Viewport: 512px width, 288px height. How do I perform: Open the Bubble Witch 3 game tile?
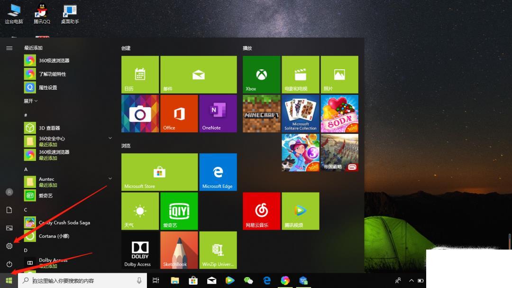[301, 153]
